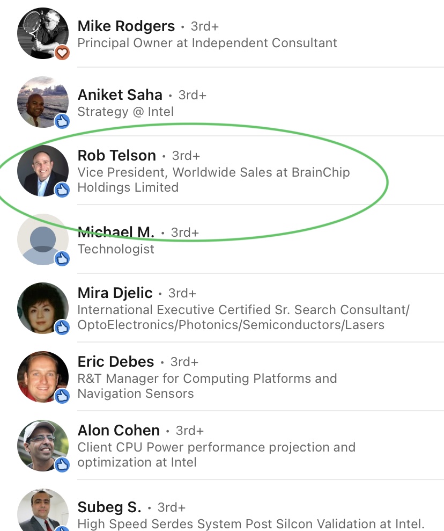Click the Technologist headline under Michael M.
The height and width of the screenshot is (531, 444).
point(116,249)
